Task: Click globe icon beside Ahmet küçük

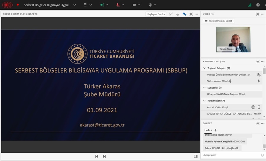Action: 253,107
